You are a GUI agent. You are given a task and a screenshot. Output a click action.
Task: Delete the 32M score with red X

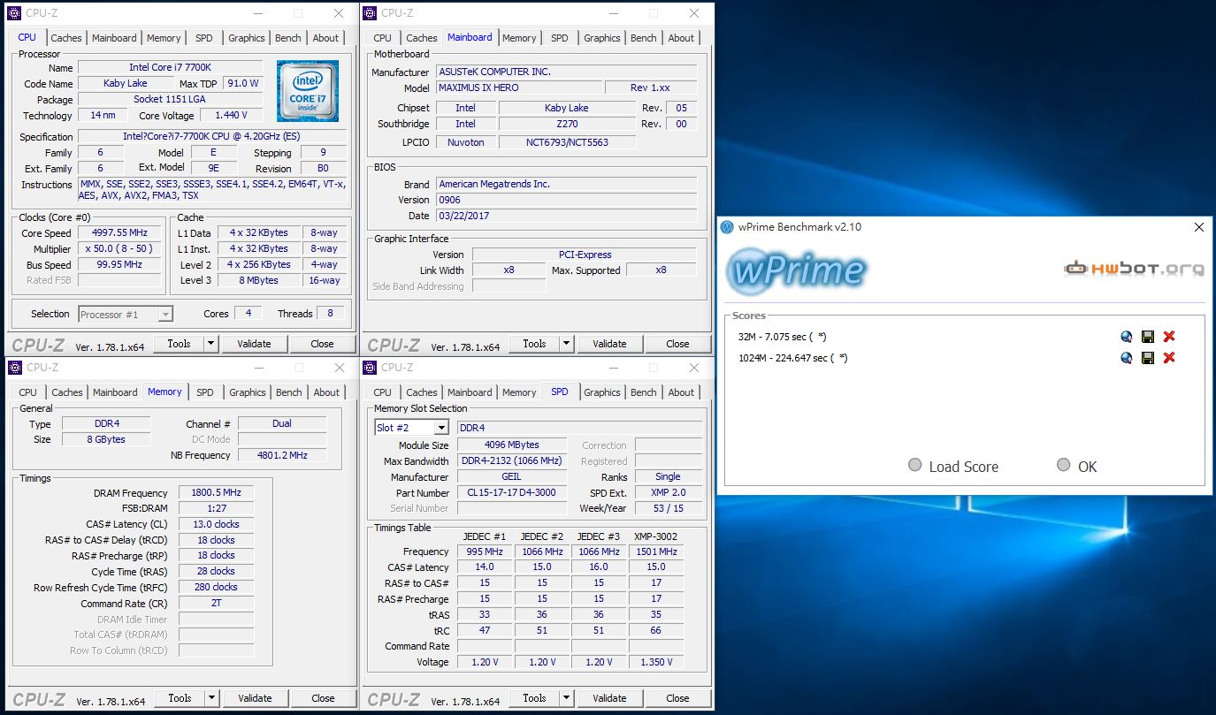[1169, 337]
